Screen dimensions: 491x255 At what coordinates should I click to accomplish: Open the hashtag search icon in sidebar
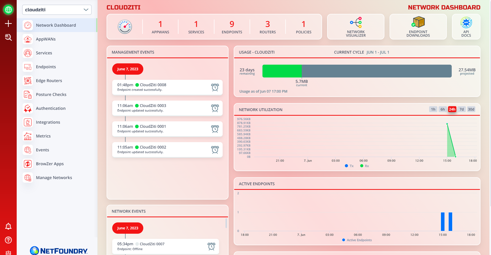pyautogui.click(x=8, y=37)
